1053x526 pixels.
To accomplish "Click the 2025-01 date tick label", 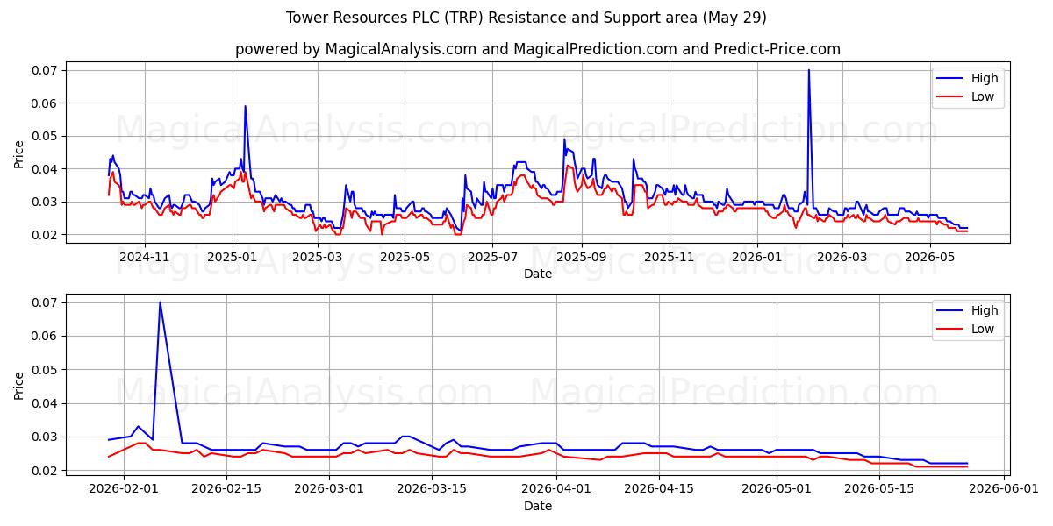I will (233, 257).
